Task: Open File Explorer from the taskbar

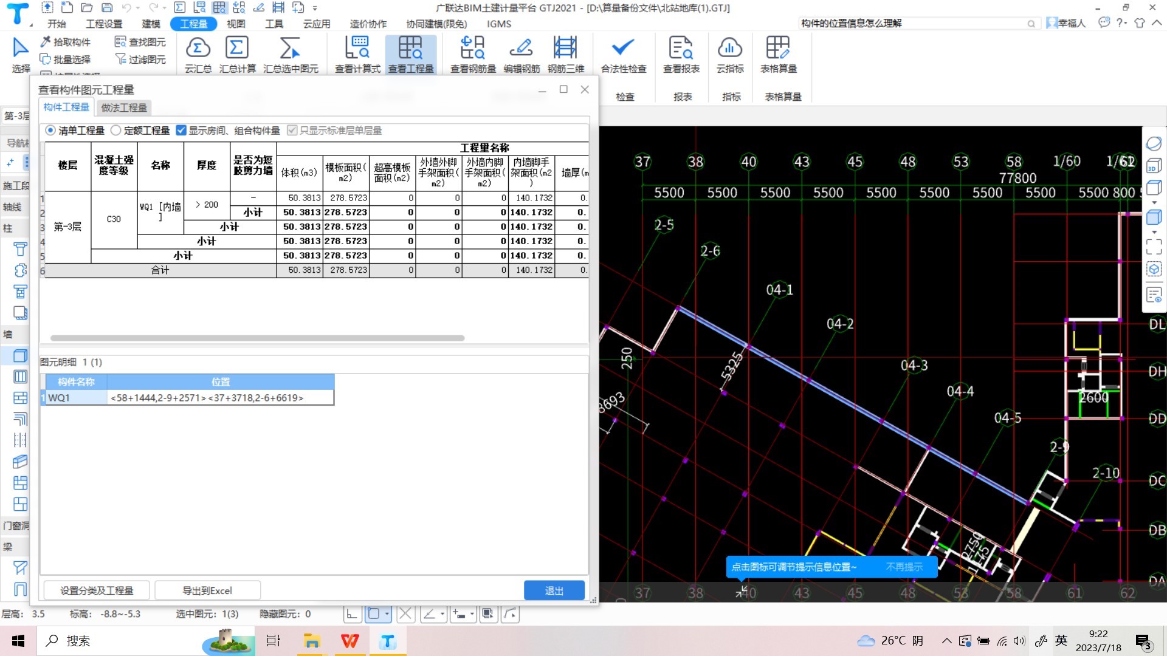Action: click(311, 641)
